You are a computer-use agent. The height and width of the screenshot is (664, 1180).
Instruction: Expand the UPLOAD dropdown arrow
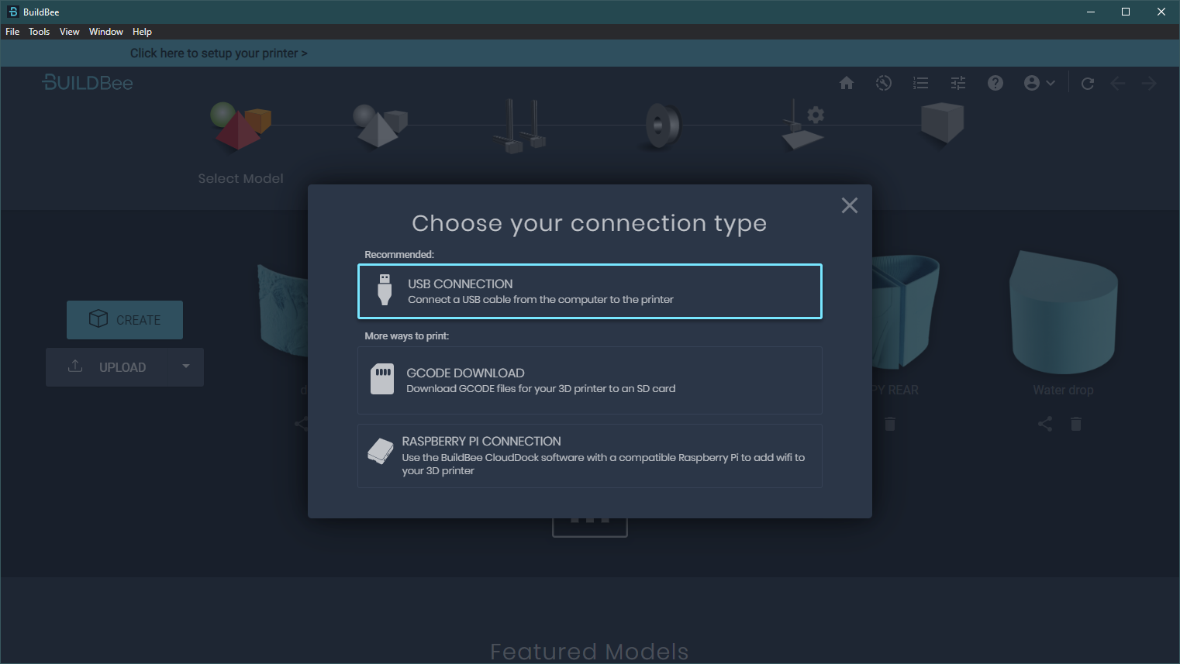tap(186, 366)
